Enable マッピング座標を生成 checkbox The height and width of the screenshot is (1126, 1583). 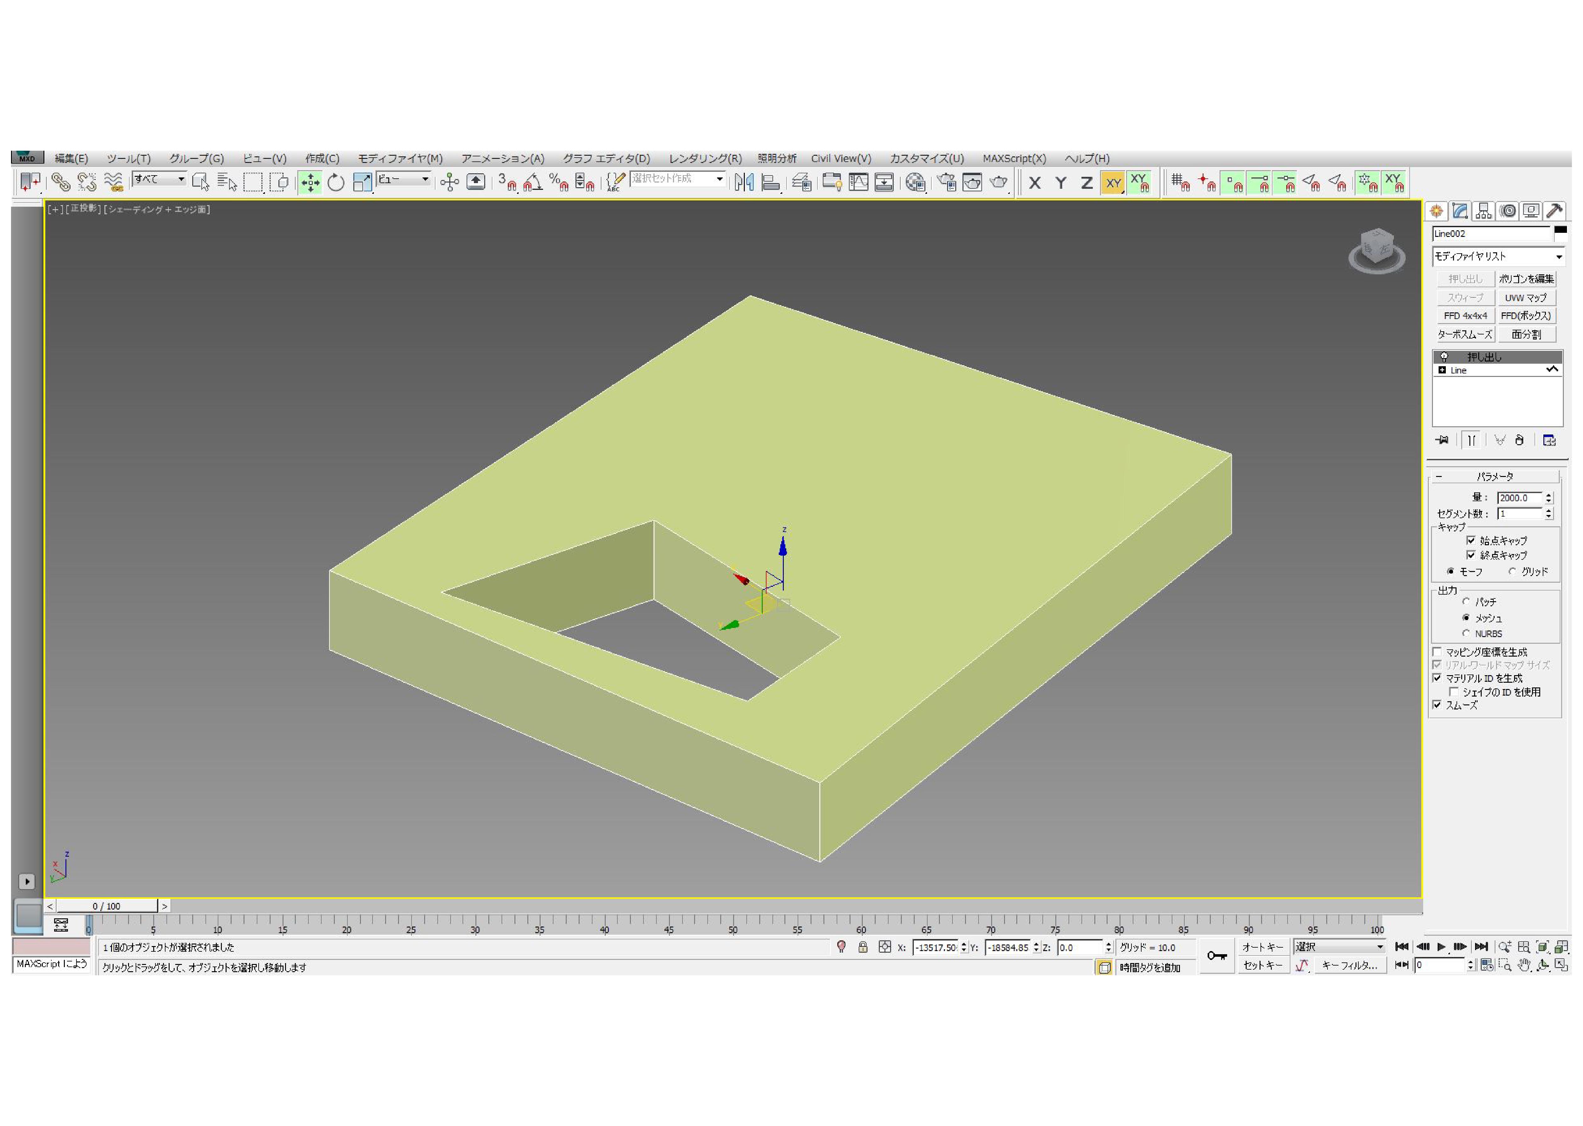1437,652
